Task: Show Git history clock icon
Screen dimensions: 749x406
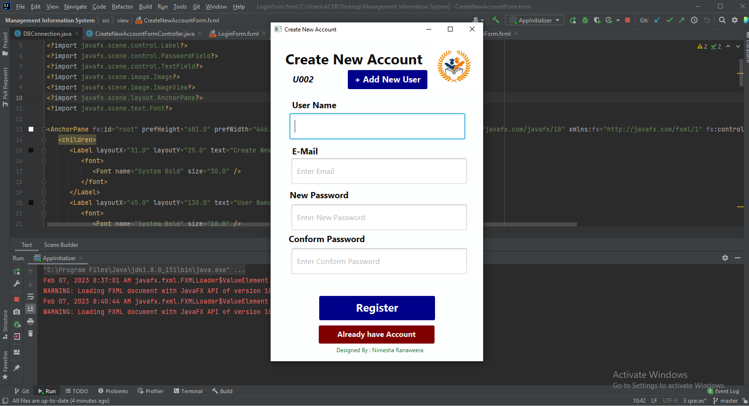Action: tap(694, 20)
